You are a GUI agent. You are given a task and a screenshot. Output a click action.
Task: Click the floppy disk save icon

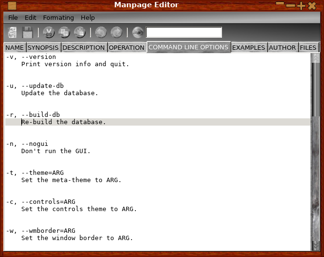pos(28,32)
